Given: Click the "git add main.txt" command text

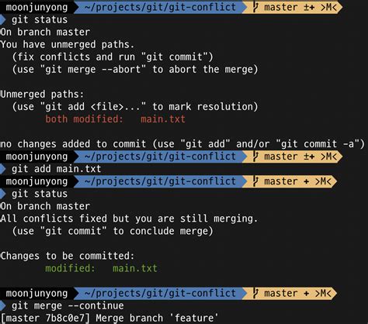Looking at the screenshot, I should 57,169.
